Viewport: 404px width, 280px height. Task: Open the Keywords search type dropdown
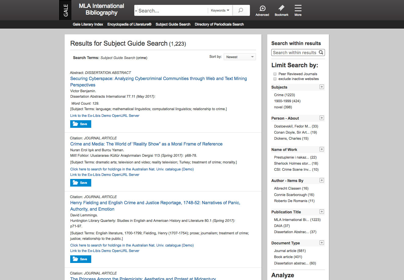click(x=220, y=10)
